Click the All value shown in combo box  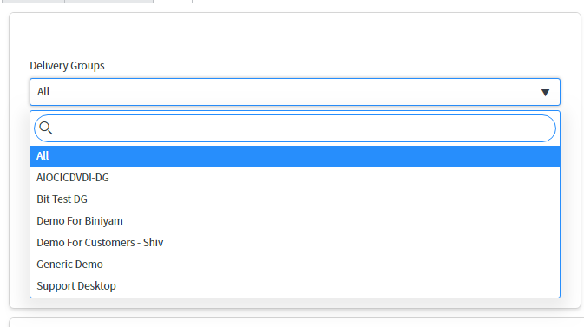pos(43,92)
